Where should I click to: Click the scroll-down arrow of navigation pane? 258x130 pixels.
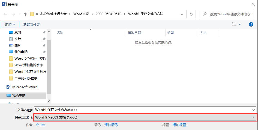(49, 101)
